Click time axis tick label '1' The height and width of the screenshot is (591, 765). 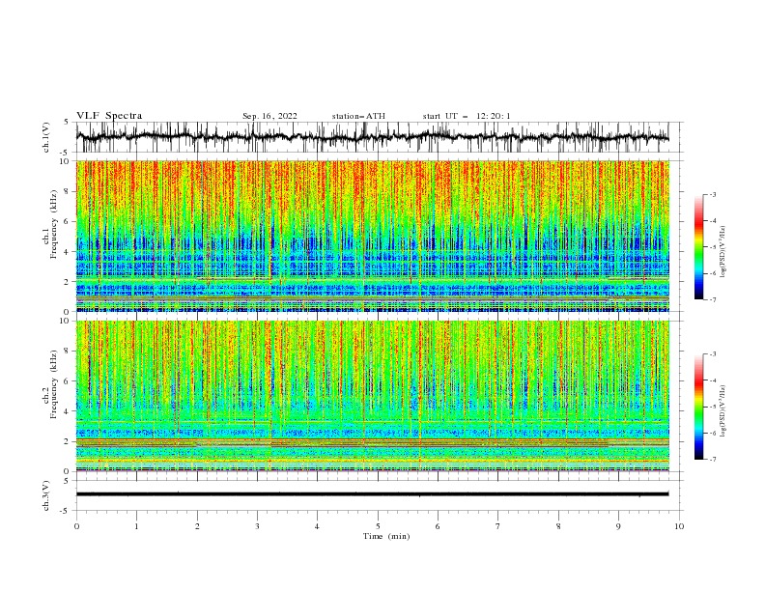[136, 526]
